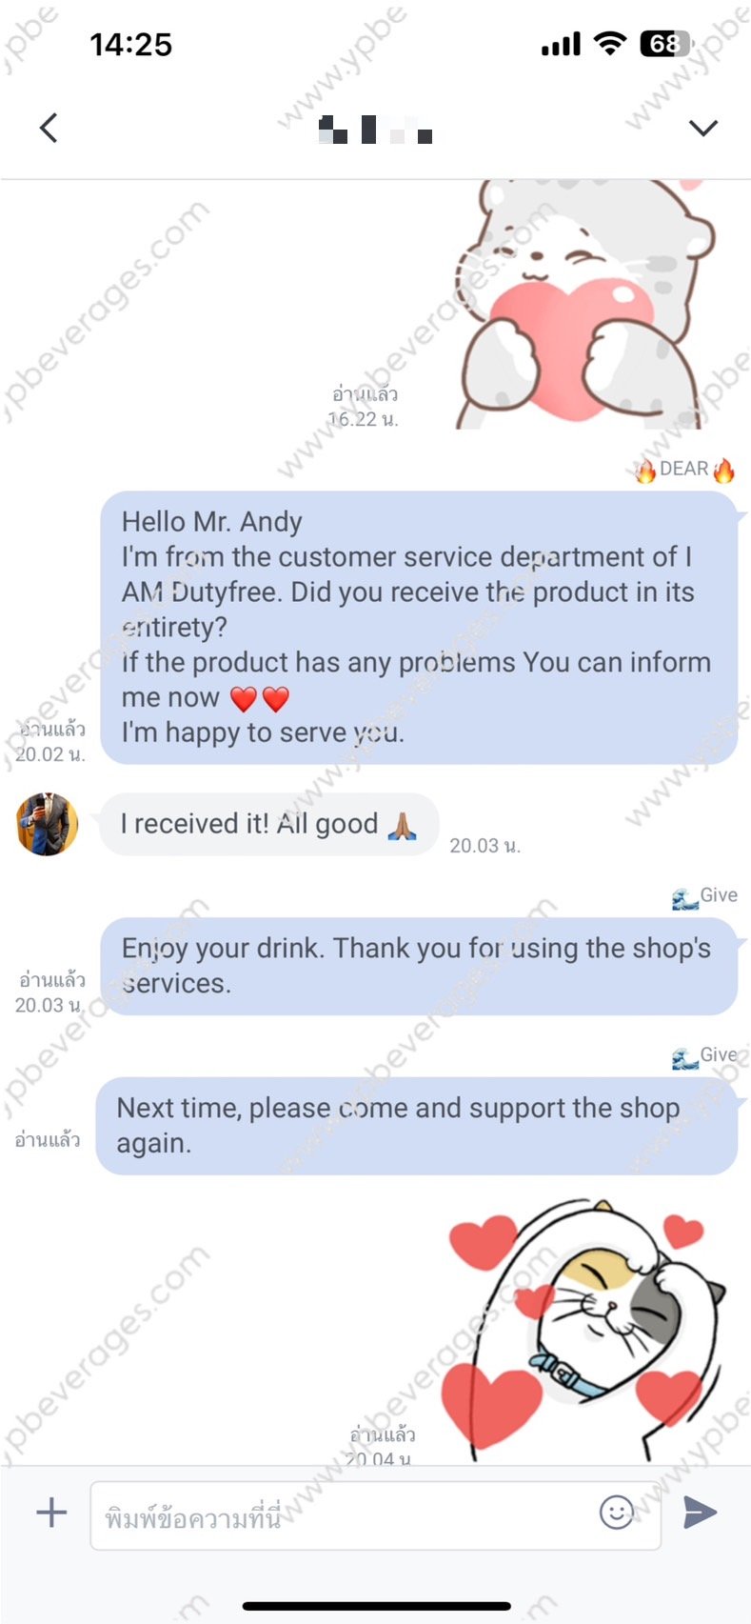Open the plus attachment menu
Image resolution: width=751 pixels, height=1624 pixels.
(x=51, y=1512)
